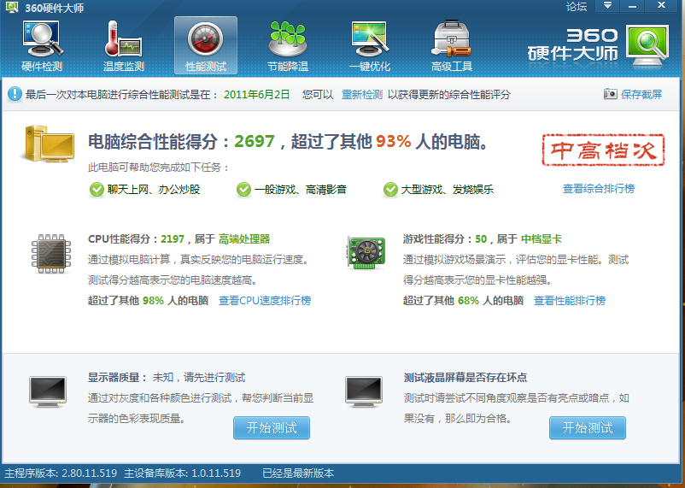Click the 测试液晶屏幕是否存在坏点 heading
685x488 pixels.
(465, 378)
